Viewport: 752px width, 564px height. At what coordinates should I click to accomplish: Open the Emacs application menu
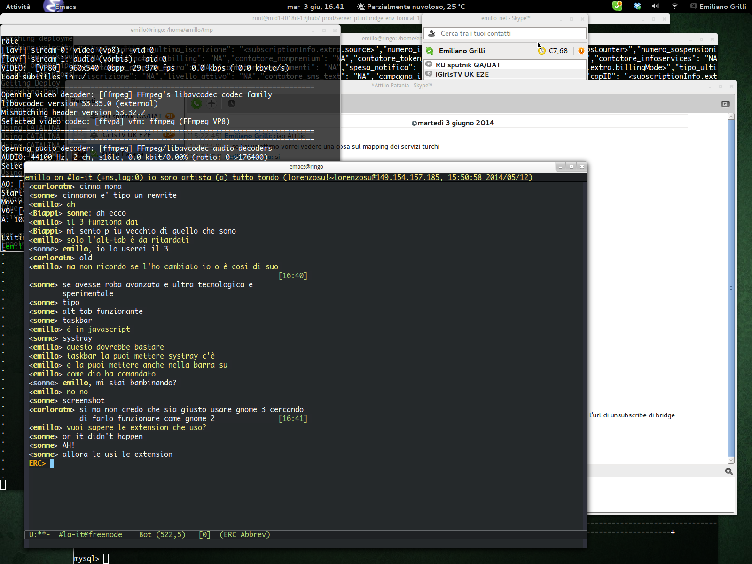click(x=60, y=7)
